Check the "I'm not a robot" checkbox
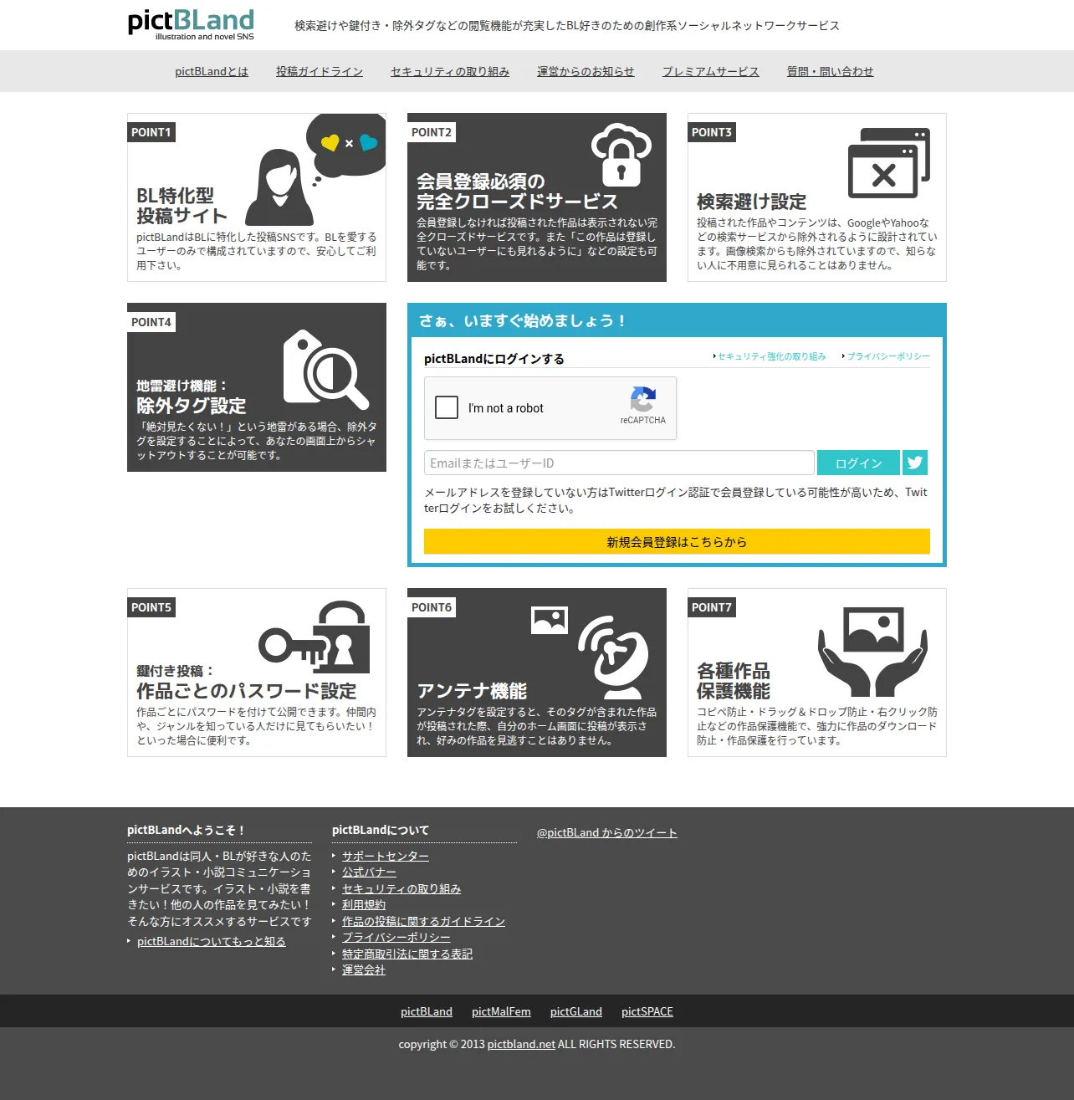The image size is (1074, 1100). click(x=447, y=407)
